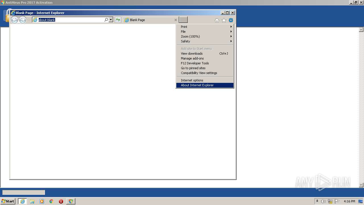This screenshot has height=205, width=364.
Task: Select About Internet Explorer
Action: (205, 85)
